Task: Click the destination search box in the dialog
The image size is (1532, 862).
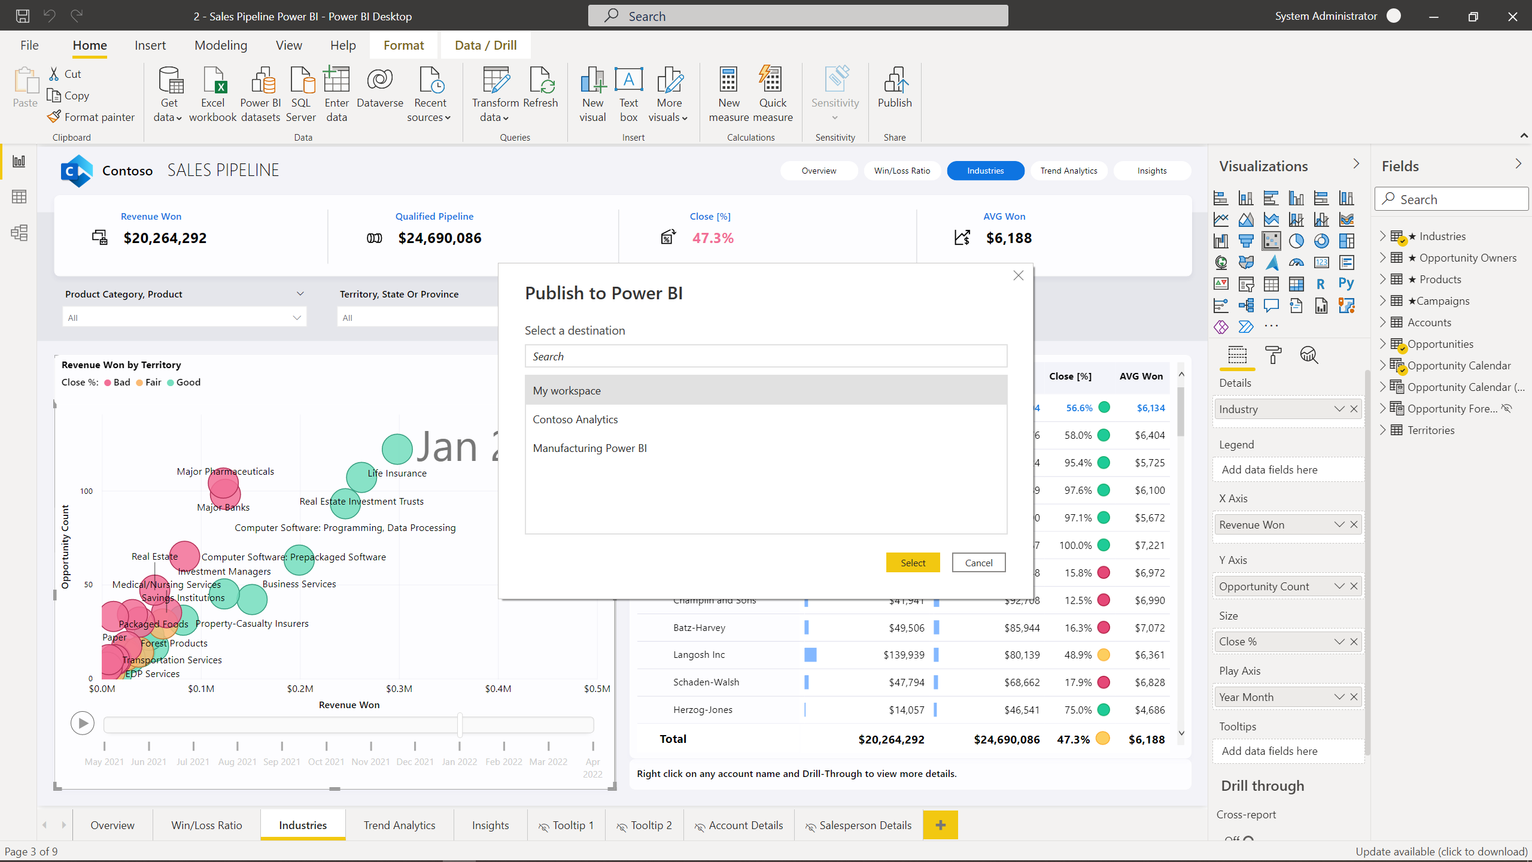Action: click(765, 356)
